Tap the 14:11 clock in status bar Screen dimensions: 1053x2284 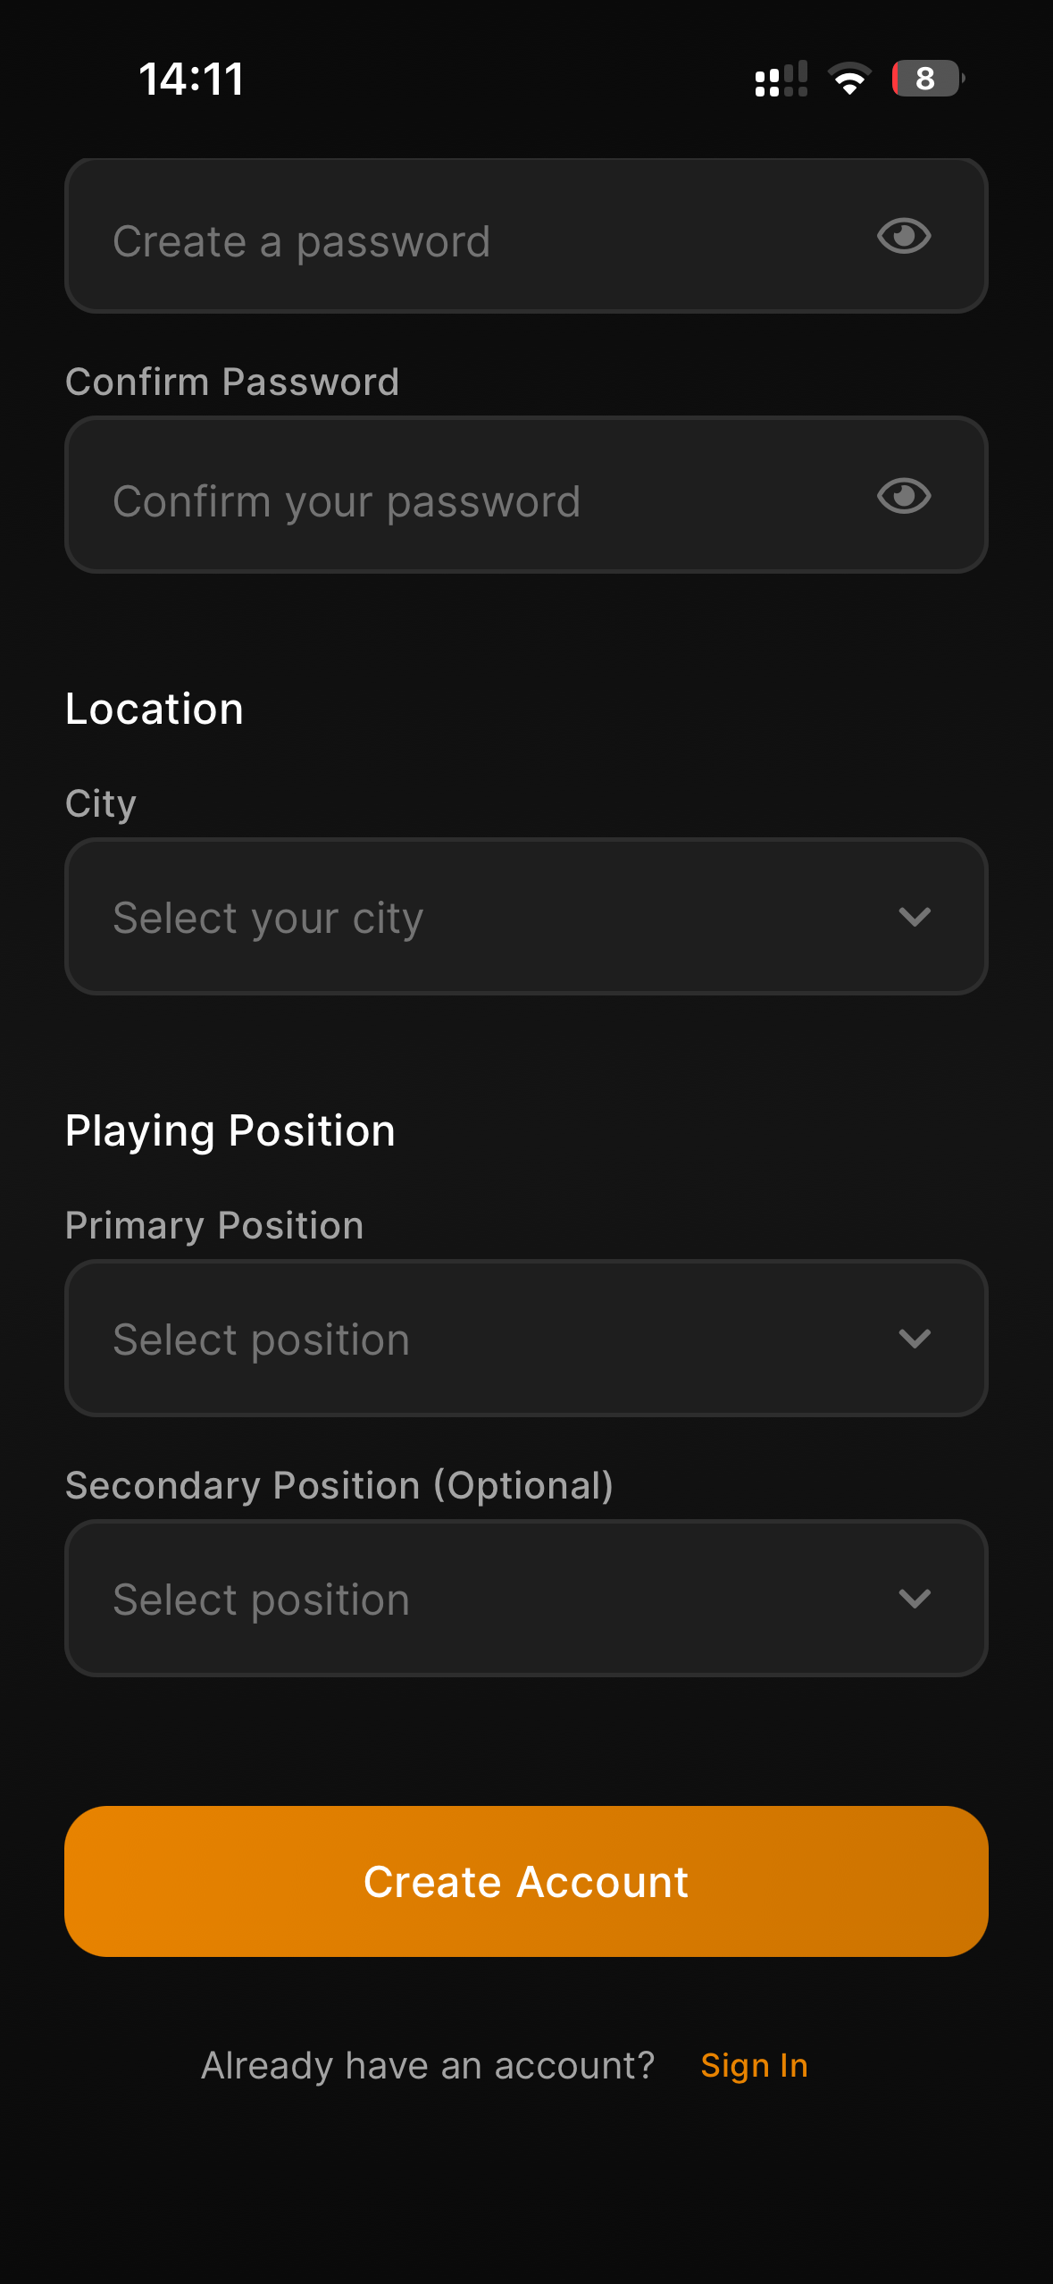click(x=191, y=79)
